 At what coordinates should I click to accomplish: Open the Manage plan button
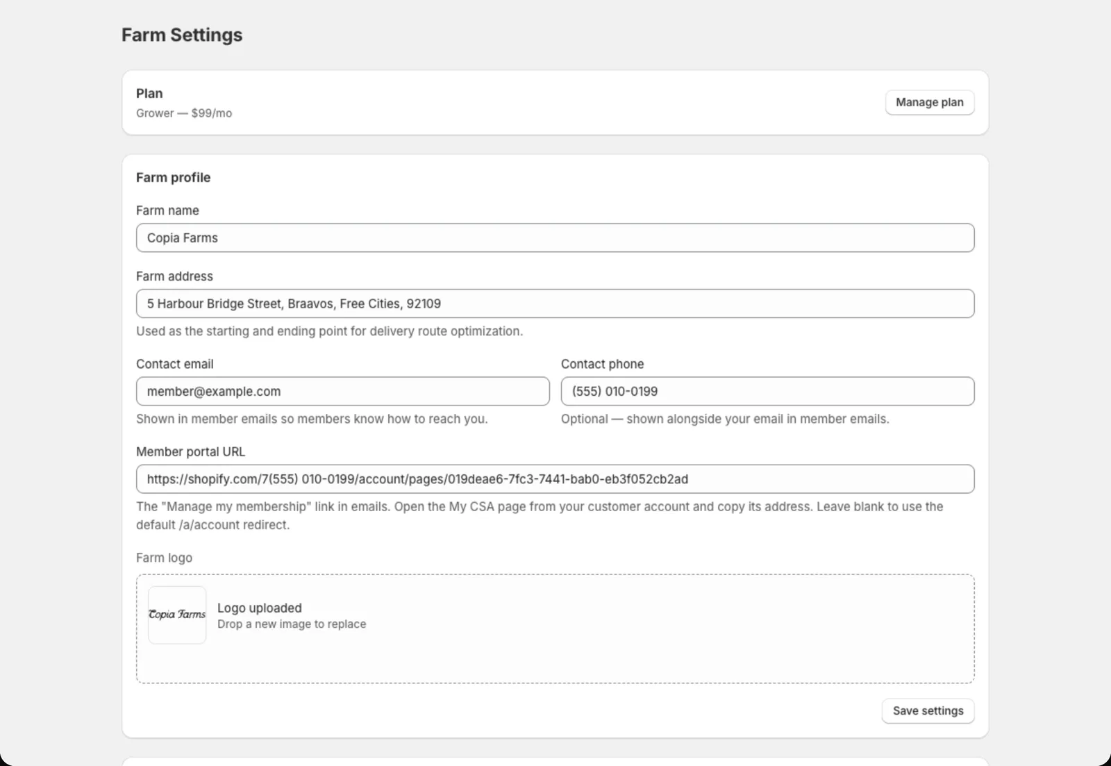[929, 102]
